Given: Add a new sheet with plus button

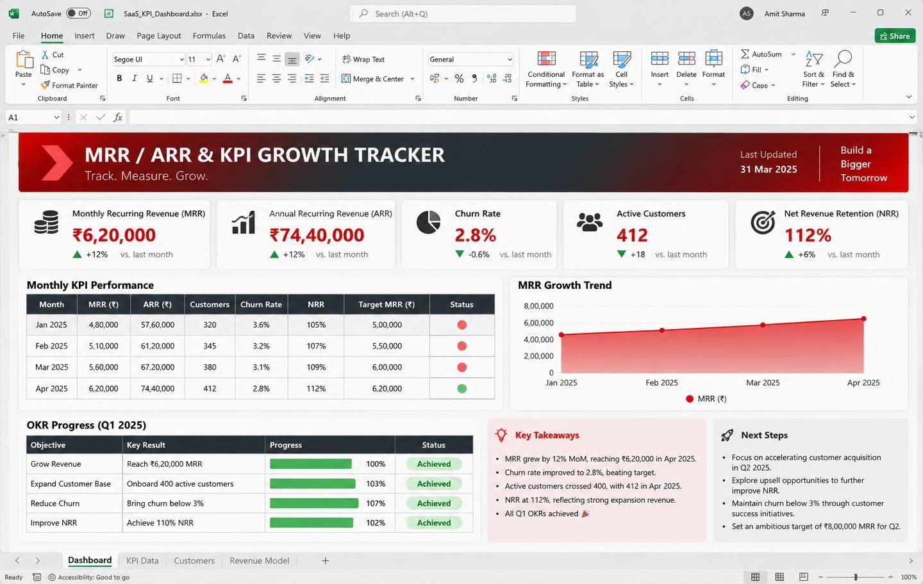Looking at the screenshot, I should tap(325, 560).
